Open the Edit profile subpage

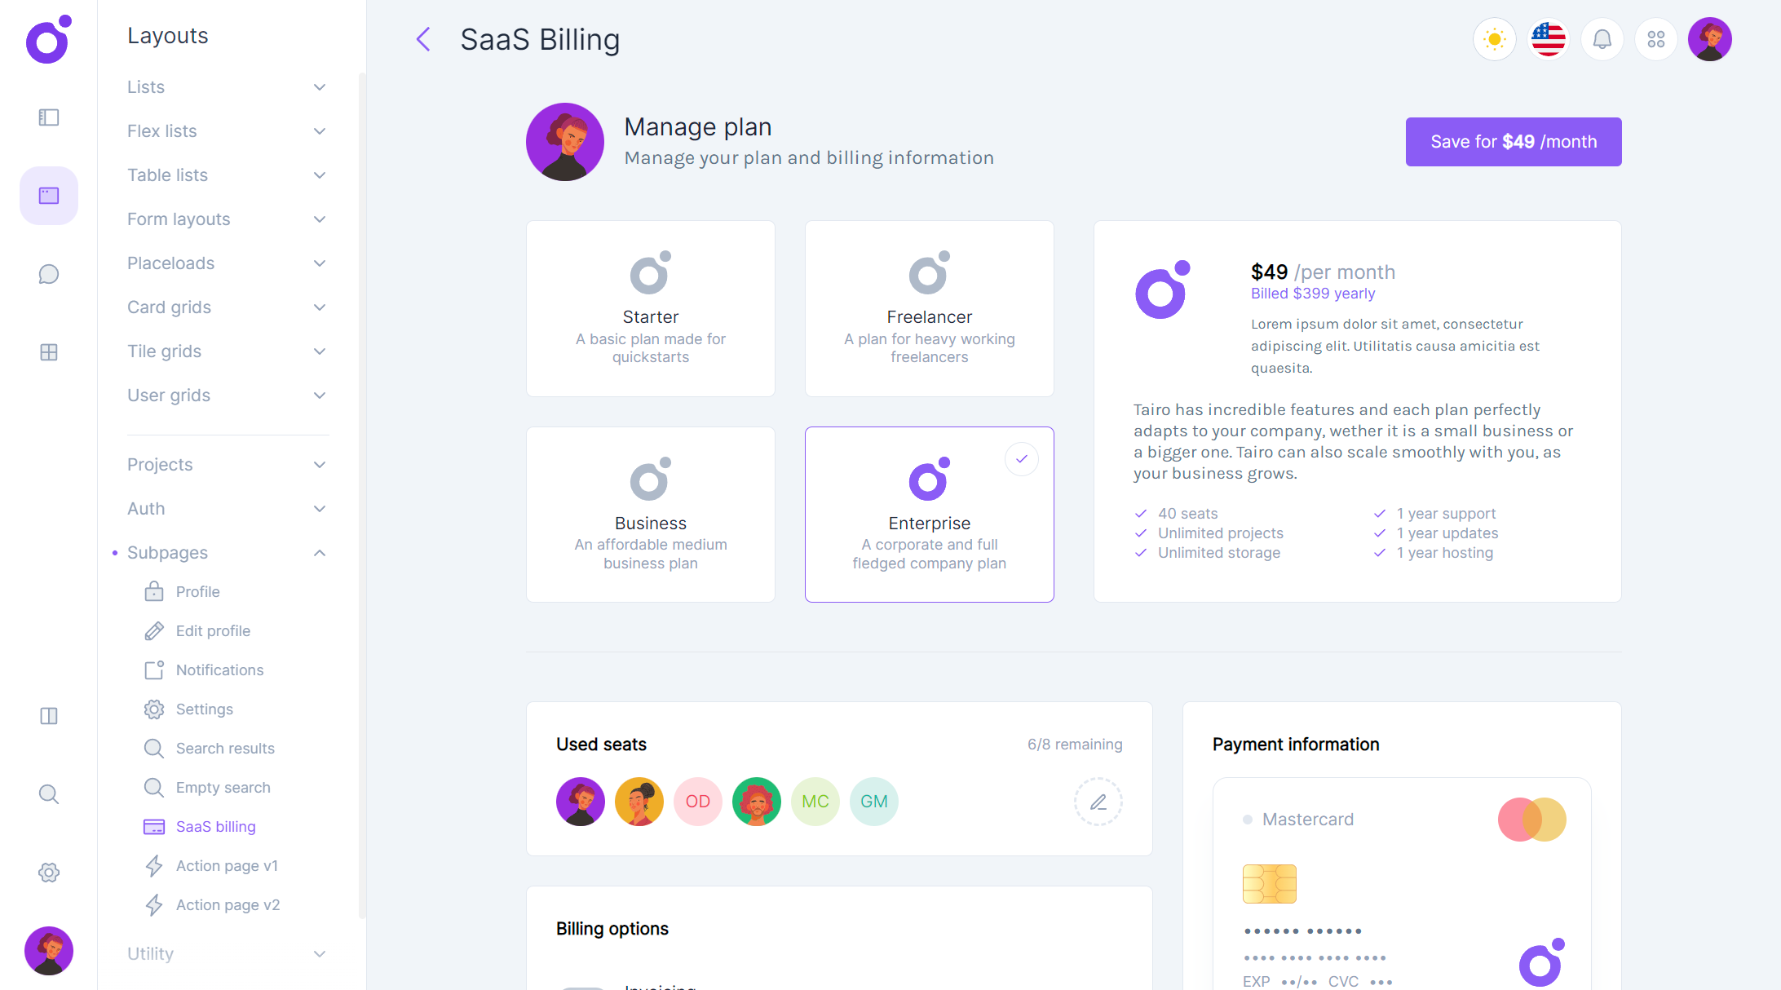pos(214,630)
